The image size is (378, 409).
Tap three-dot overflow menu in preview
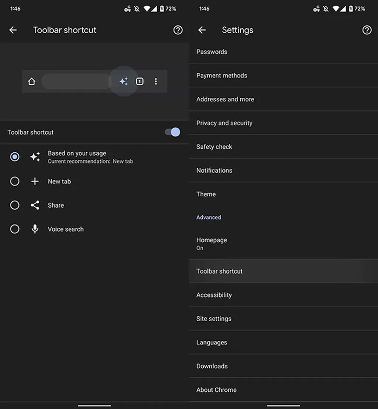(156, 82)
